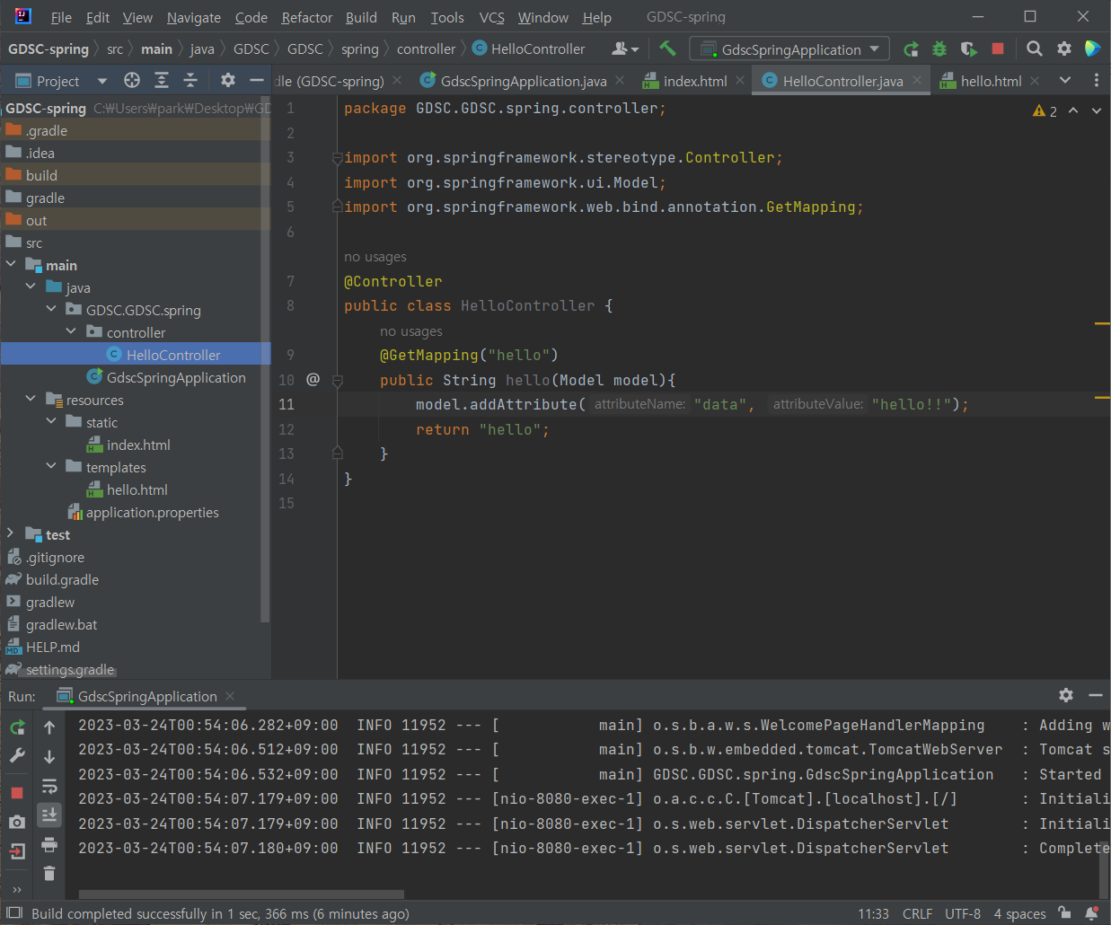Click 4 spaces indent setting
This screenshot has height=925, width=1111.
(1019, 913)
